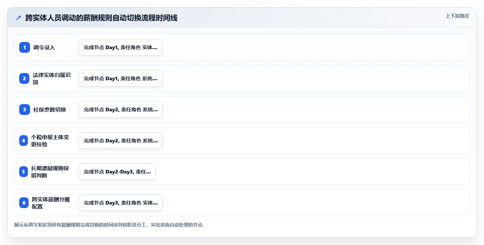Click the 社保参数切换 step label
Screen dimensions: 484x245
click(50, 109)
